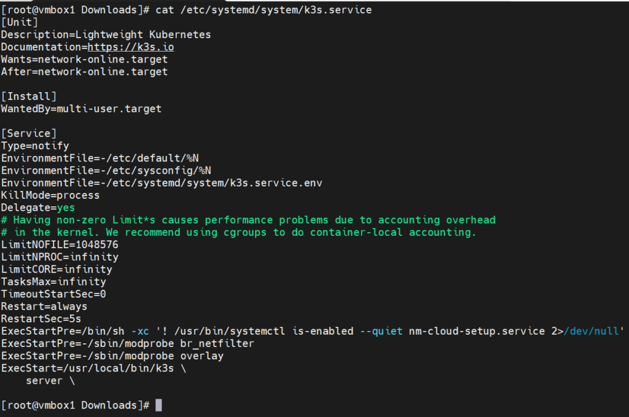This screenshot has width=629, height=417.
Task: Click the green 'yes' value after Delegate
Action: 66,208
